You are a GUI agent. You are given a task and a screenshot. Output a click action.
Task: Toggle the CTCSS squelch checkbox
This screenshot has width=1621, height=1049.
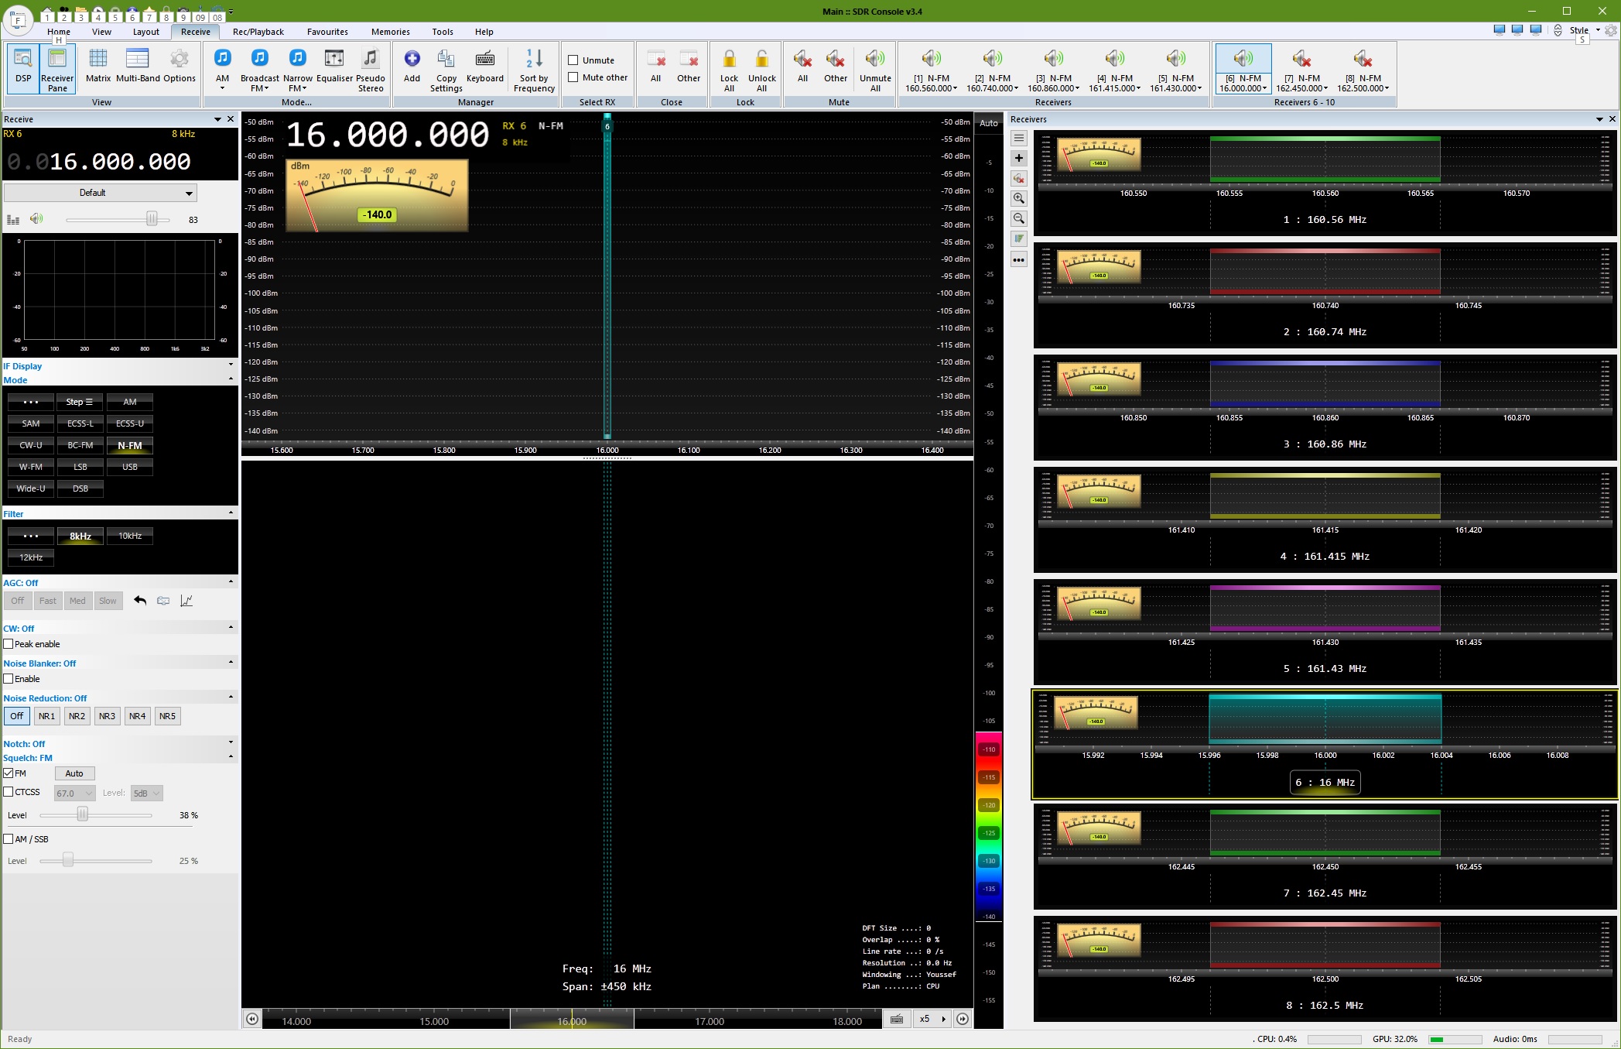pyautogui.click(x=9, y=792)
